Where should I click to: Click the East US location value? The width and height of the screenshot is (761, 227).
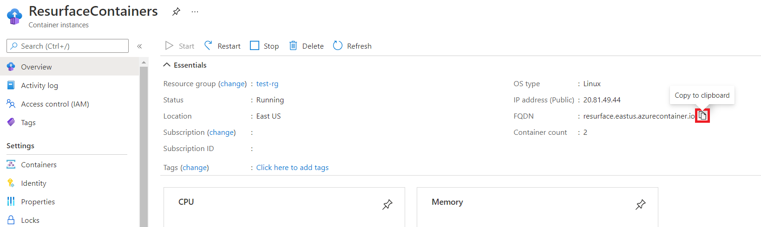pos(269,116)
